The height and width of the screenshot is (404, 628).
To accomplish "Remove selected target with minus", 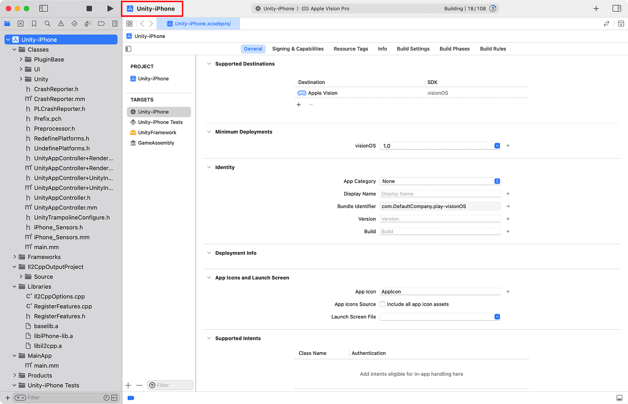I will pos(139,385).
